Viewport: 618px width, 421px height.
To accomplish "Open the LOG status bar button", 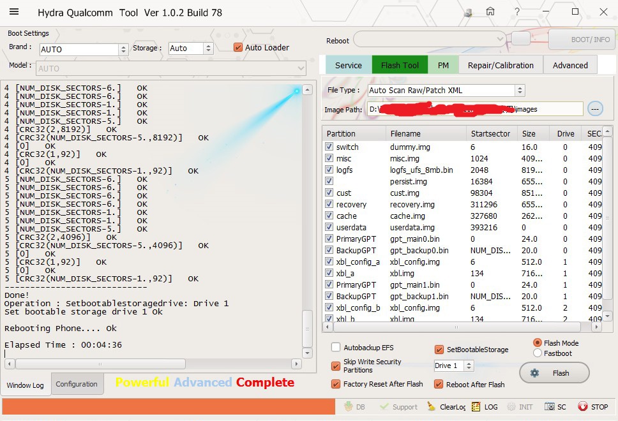I will click(485, 407).
